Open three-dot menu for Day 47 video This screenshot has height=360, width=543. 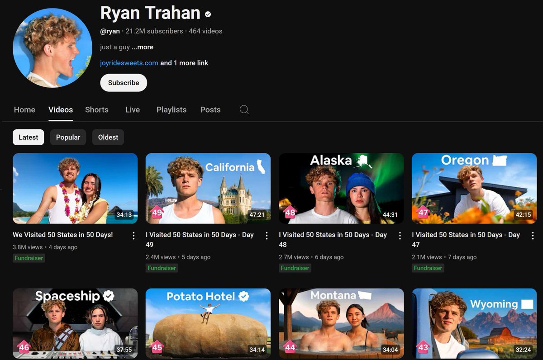pyautogui.click(x=533, y=236)
